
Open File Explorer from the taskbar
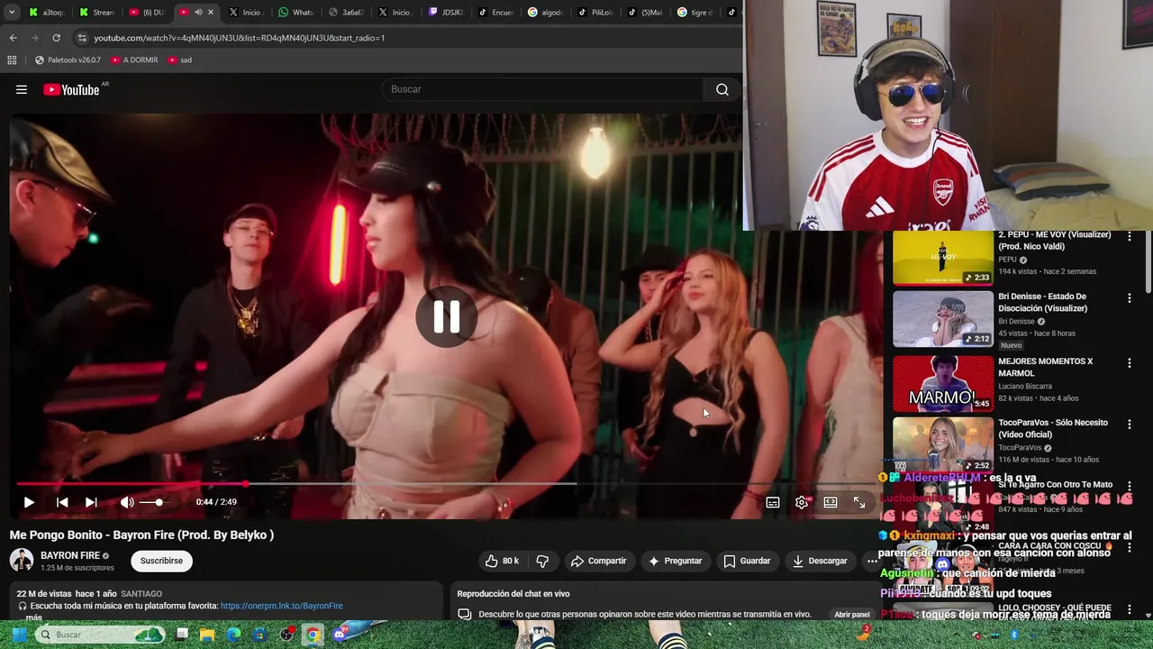[207, 635]
